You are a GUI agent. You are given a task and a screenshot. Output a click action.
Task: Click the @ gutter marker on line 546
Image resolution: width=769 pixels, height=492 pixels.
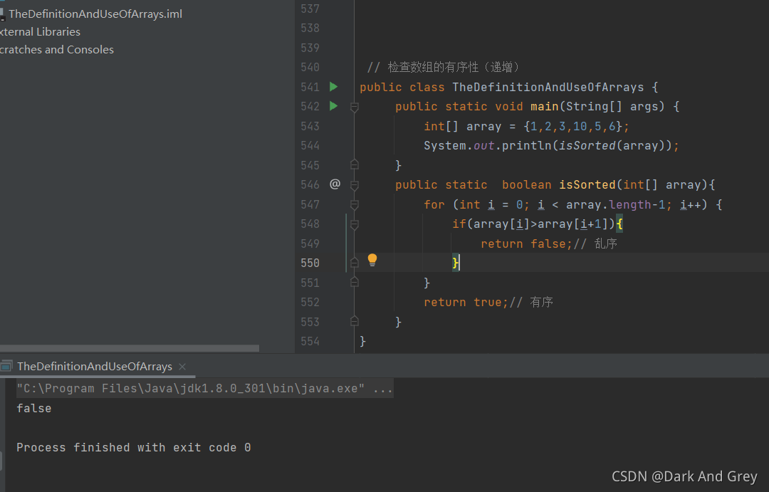point(335,184)
